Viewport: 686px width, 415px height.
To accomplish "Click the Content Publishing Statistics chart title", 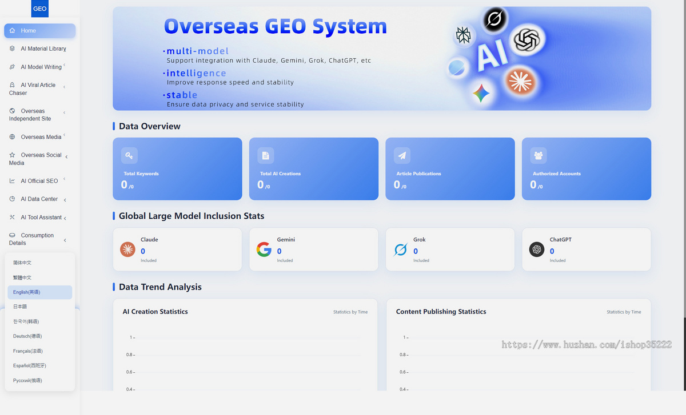I will (x=441, y=312).
